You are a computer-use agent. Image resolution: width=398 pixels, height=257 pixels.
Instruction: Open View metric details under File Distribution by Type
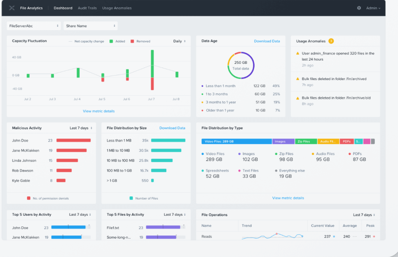(x=288, y=198)
